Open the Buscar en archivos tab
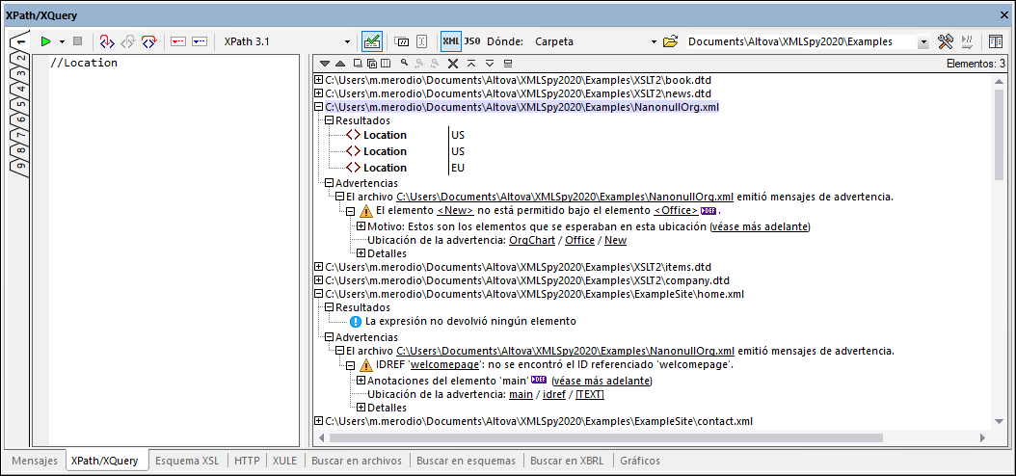Image resolution: width=1016 pixels, height=476 pixels. click(x=357, y=461)
